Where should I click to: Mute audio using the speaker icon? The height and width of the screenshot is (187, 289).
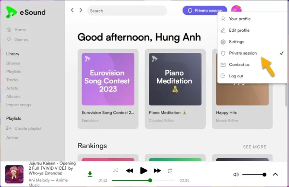pyautogui.click(x=236, y=175)
